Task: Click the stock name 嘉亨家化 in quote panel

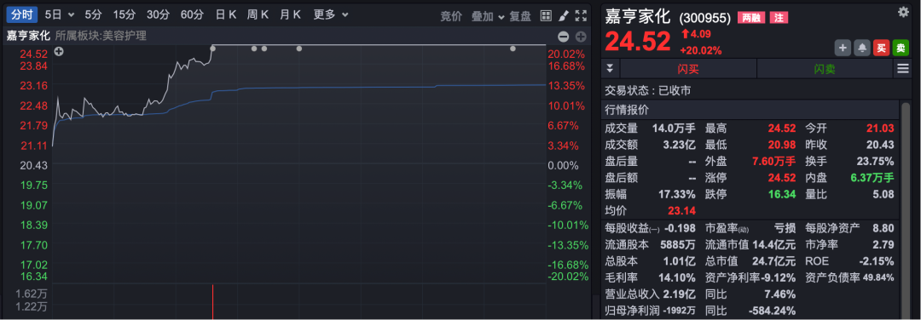Action: pyautogui.click(x=637, y=16)
